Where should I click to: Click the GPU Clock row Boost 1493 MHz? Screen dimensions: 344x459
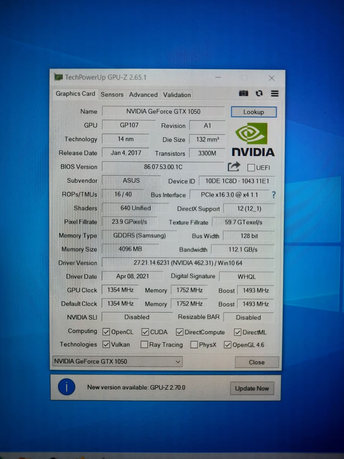click(x=256, y=290)
